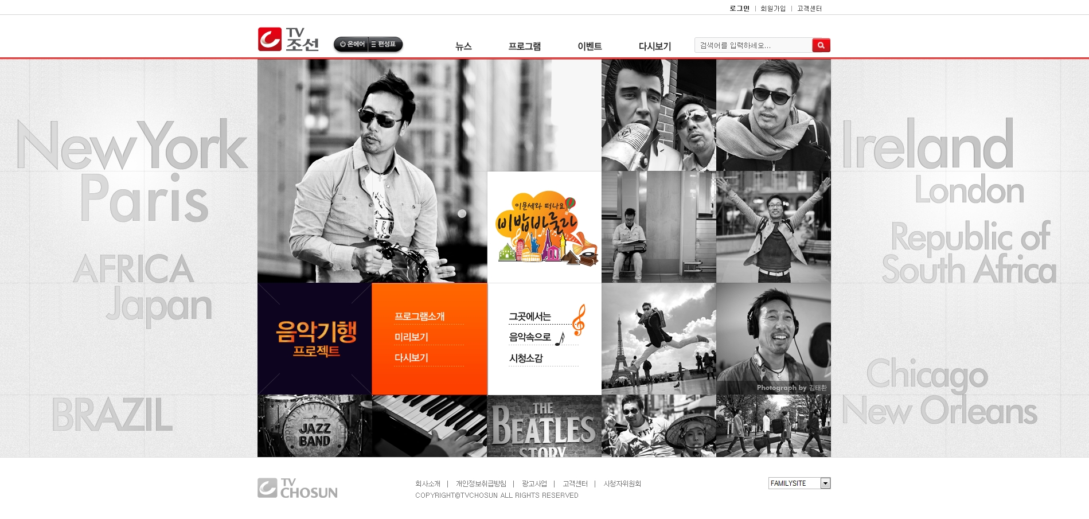This screenshot has height=519, width=1089.
Task: Click 그곳에서는 with treble clef
Action: [x=530, y=317]
